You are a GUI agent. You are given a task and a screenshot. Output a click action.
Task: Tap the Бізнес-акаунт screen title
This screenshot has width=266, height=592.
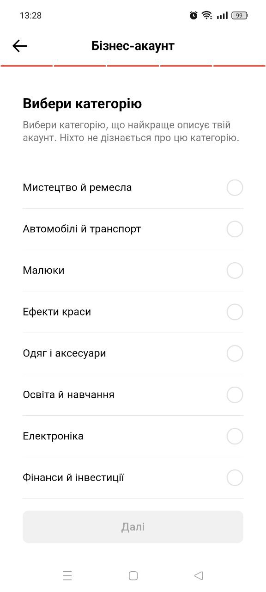coord(133,45)
